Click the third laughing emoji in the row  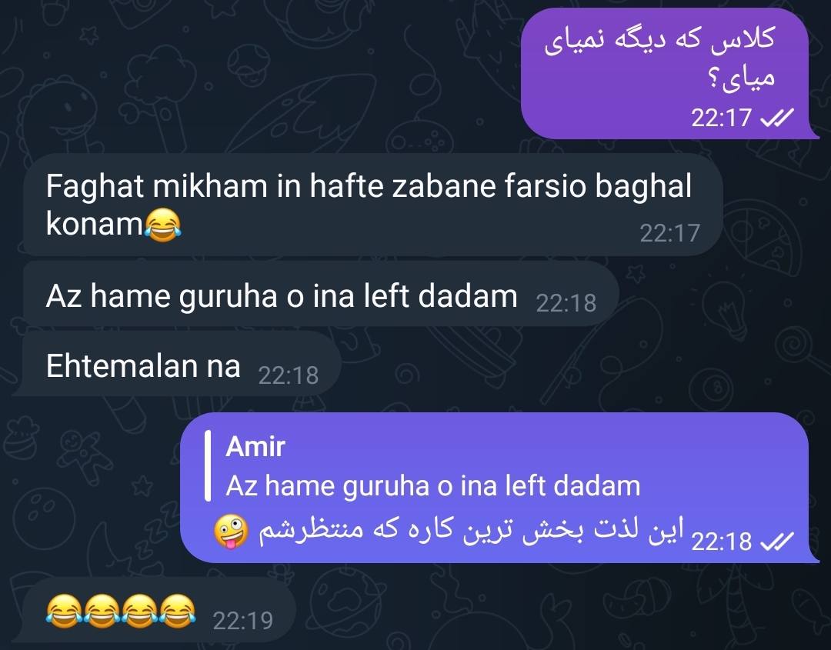point(140,611)
